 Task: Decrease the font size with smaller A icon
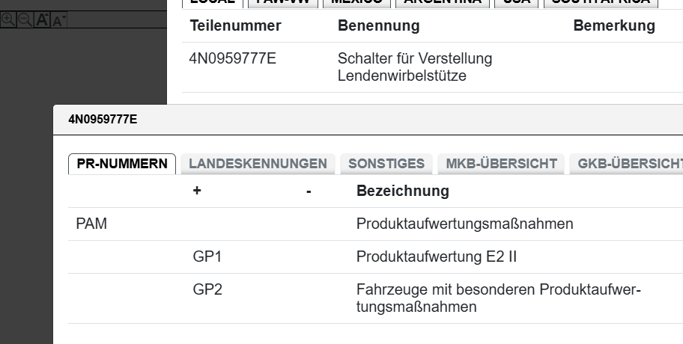58,21
